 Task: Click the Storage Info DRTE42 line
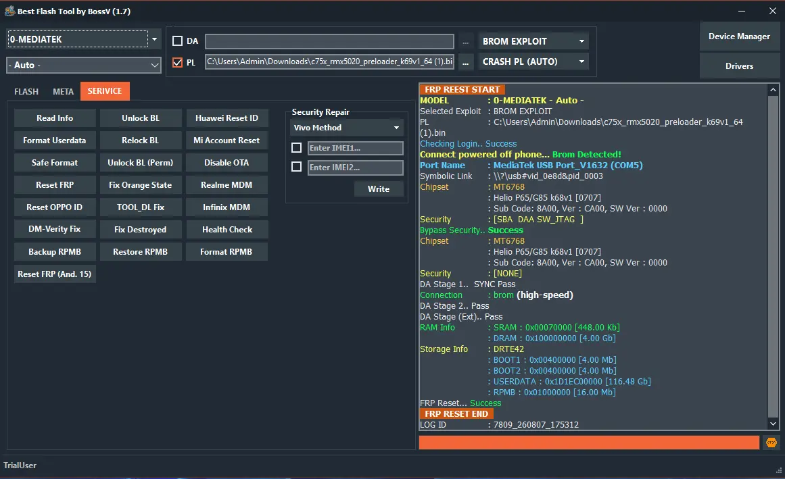pos(472,349)
